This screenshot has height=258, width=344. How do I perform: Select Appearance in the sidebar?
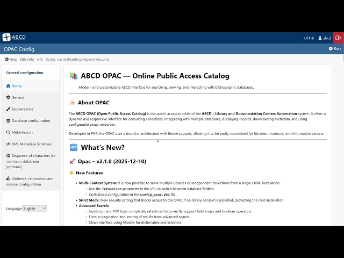click(x=31, y=109)
